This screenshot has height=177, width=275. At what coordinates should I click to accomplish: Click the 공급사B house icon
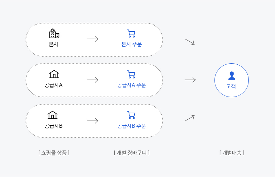point(52,115)
